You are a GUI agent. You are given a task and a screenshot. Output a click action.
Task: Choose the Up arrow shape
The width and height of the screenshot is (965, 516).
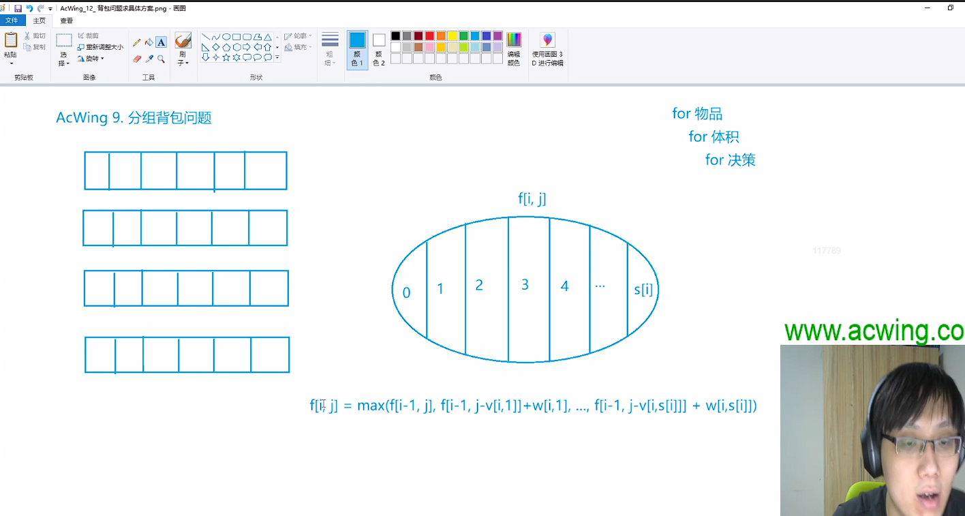268,47
